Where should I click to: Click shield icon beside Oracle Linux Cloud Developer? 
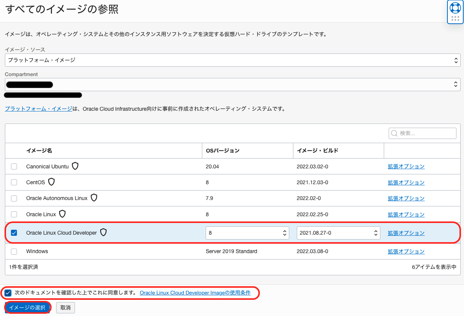(x=103, y=233)
